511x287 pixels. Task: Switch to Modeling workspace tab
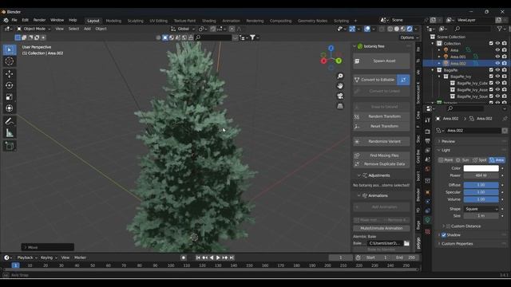click(113, 21)
